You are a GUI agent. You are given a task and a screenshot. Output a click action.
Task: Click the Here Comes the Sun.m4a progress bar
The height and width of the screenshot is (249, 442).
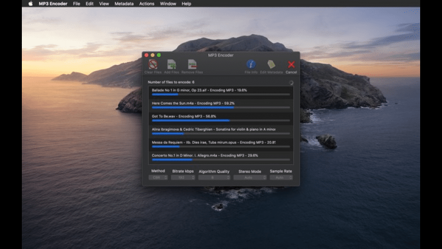[x=221, y=108]
